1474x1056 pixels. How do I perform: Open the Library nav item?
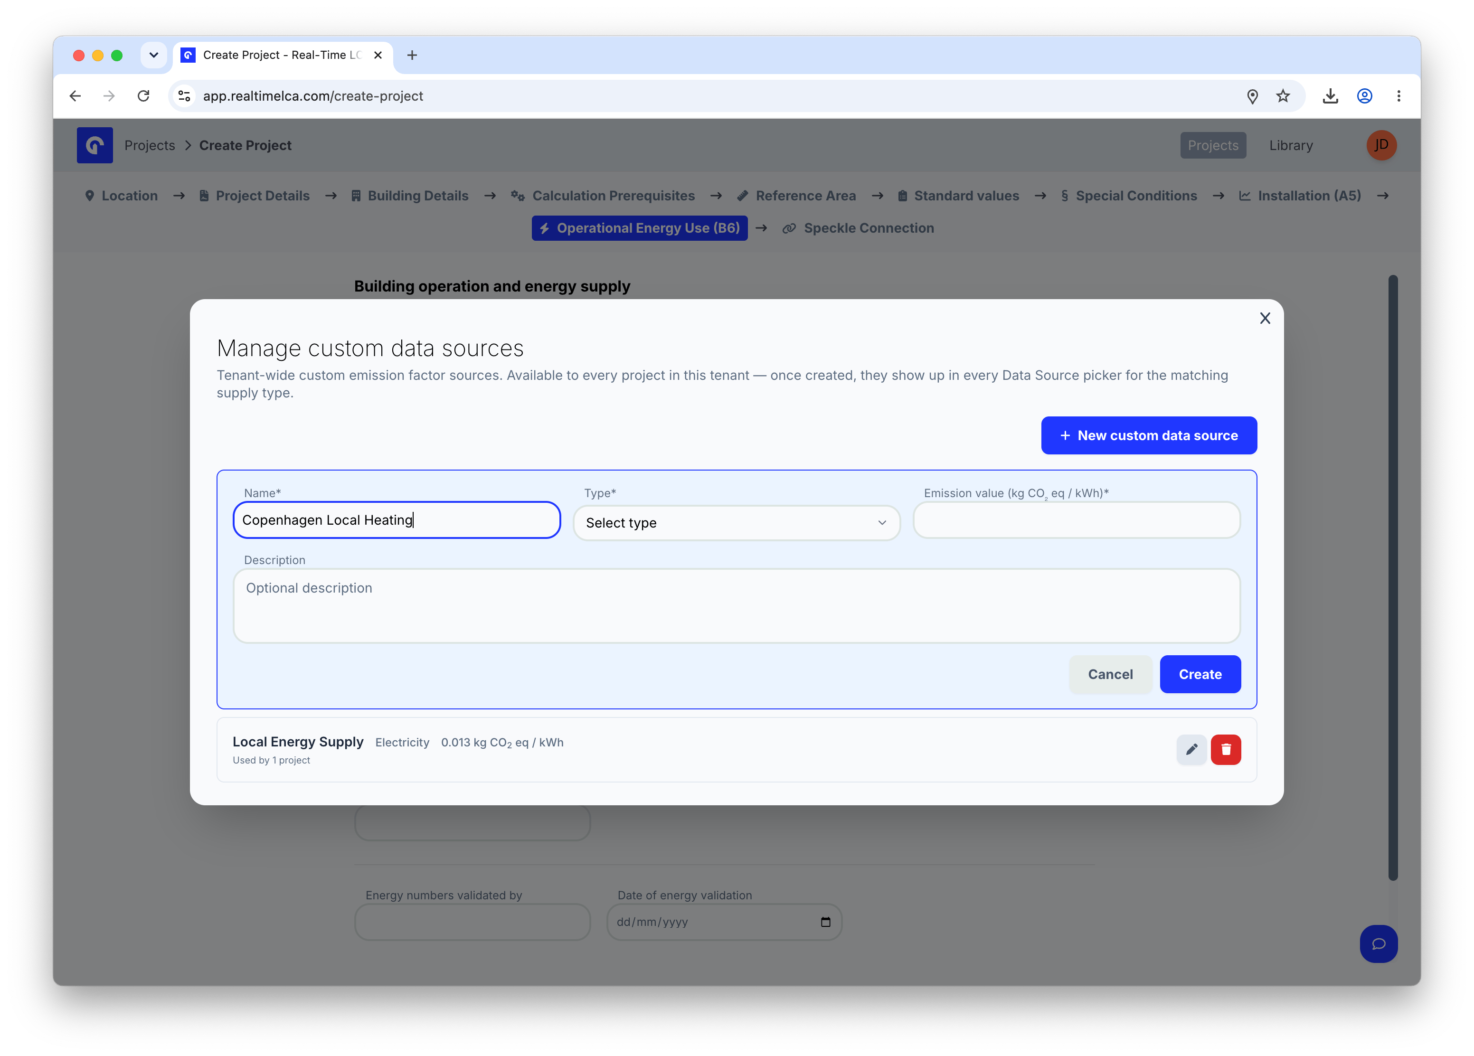click(x=1291, y=145)
